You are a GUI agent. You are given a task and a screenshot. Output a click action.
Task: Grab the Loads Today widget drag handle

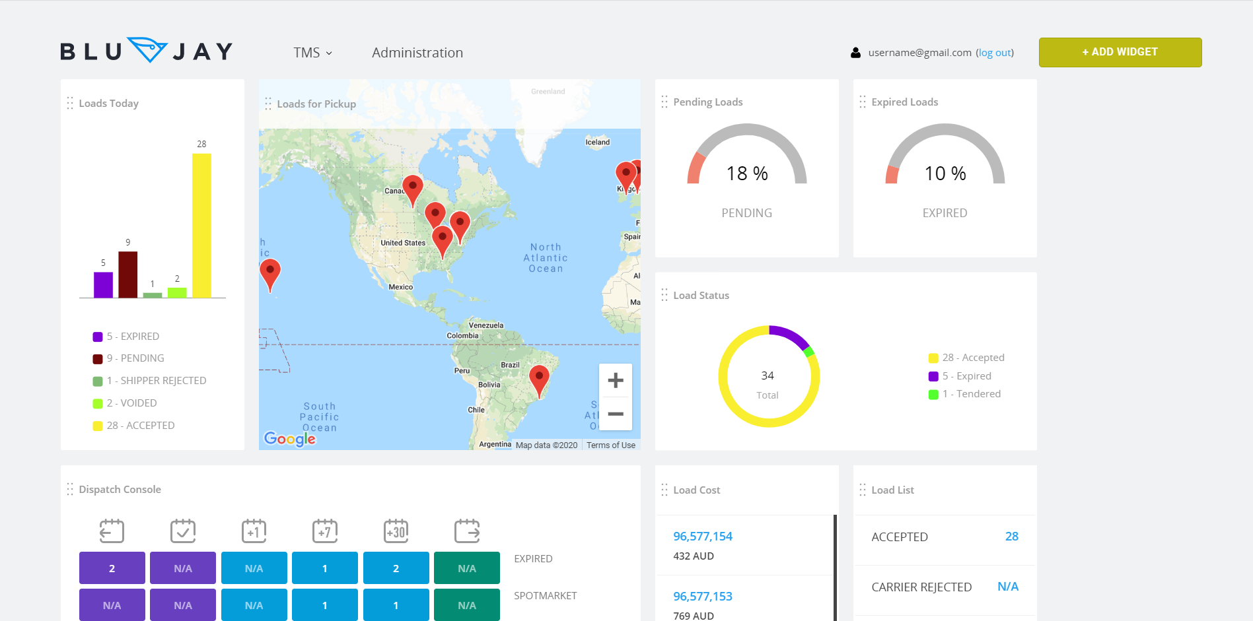pos(70,103)
